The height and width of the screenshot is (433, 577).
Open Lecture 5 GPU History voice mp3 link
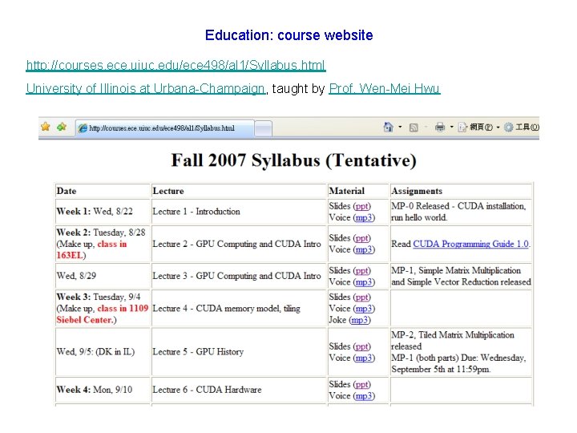click(x=364, y=358)
